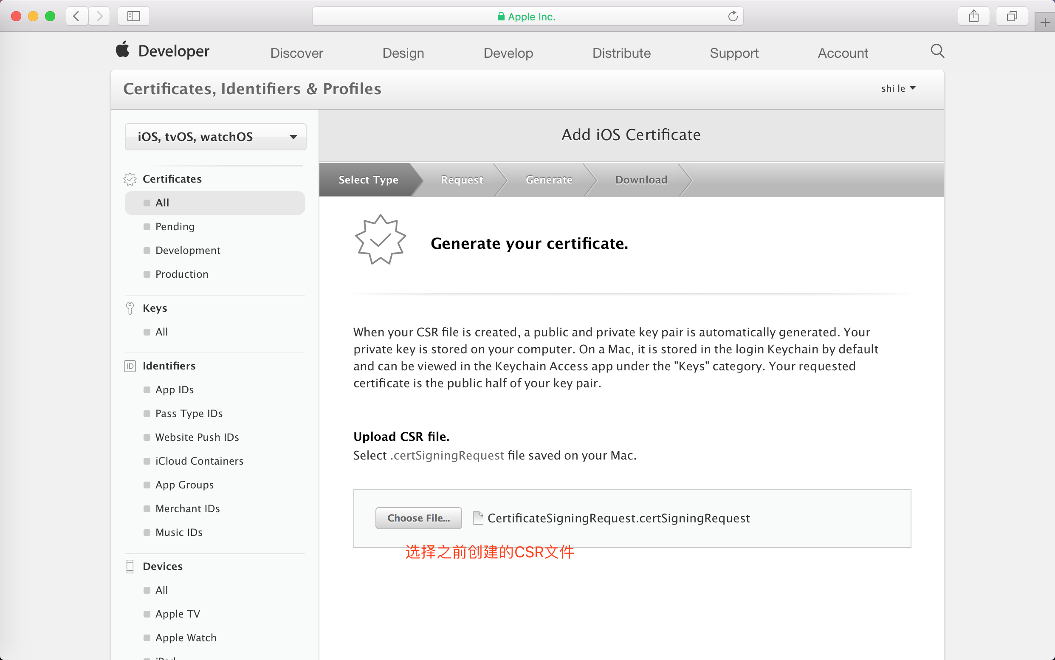Go back with Safari's back arrow
Image resolution: width=1055 pixels, height=660 pixels.
tap(77, 16)
